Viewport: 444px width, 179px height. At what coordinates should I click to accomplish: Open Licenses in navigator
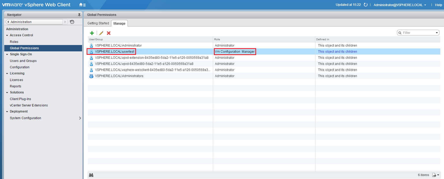click(x=16, y=80)
